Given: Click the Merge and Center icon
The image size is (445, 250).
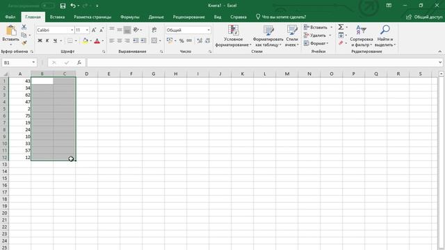Looking at the screenshot, I should 154,41.
